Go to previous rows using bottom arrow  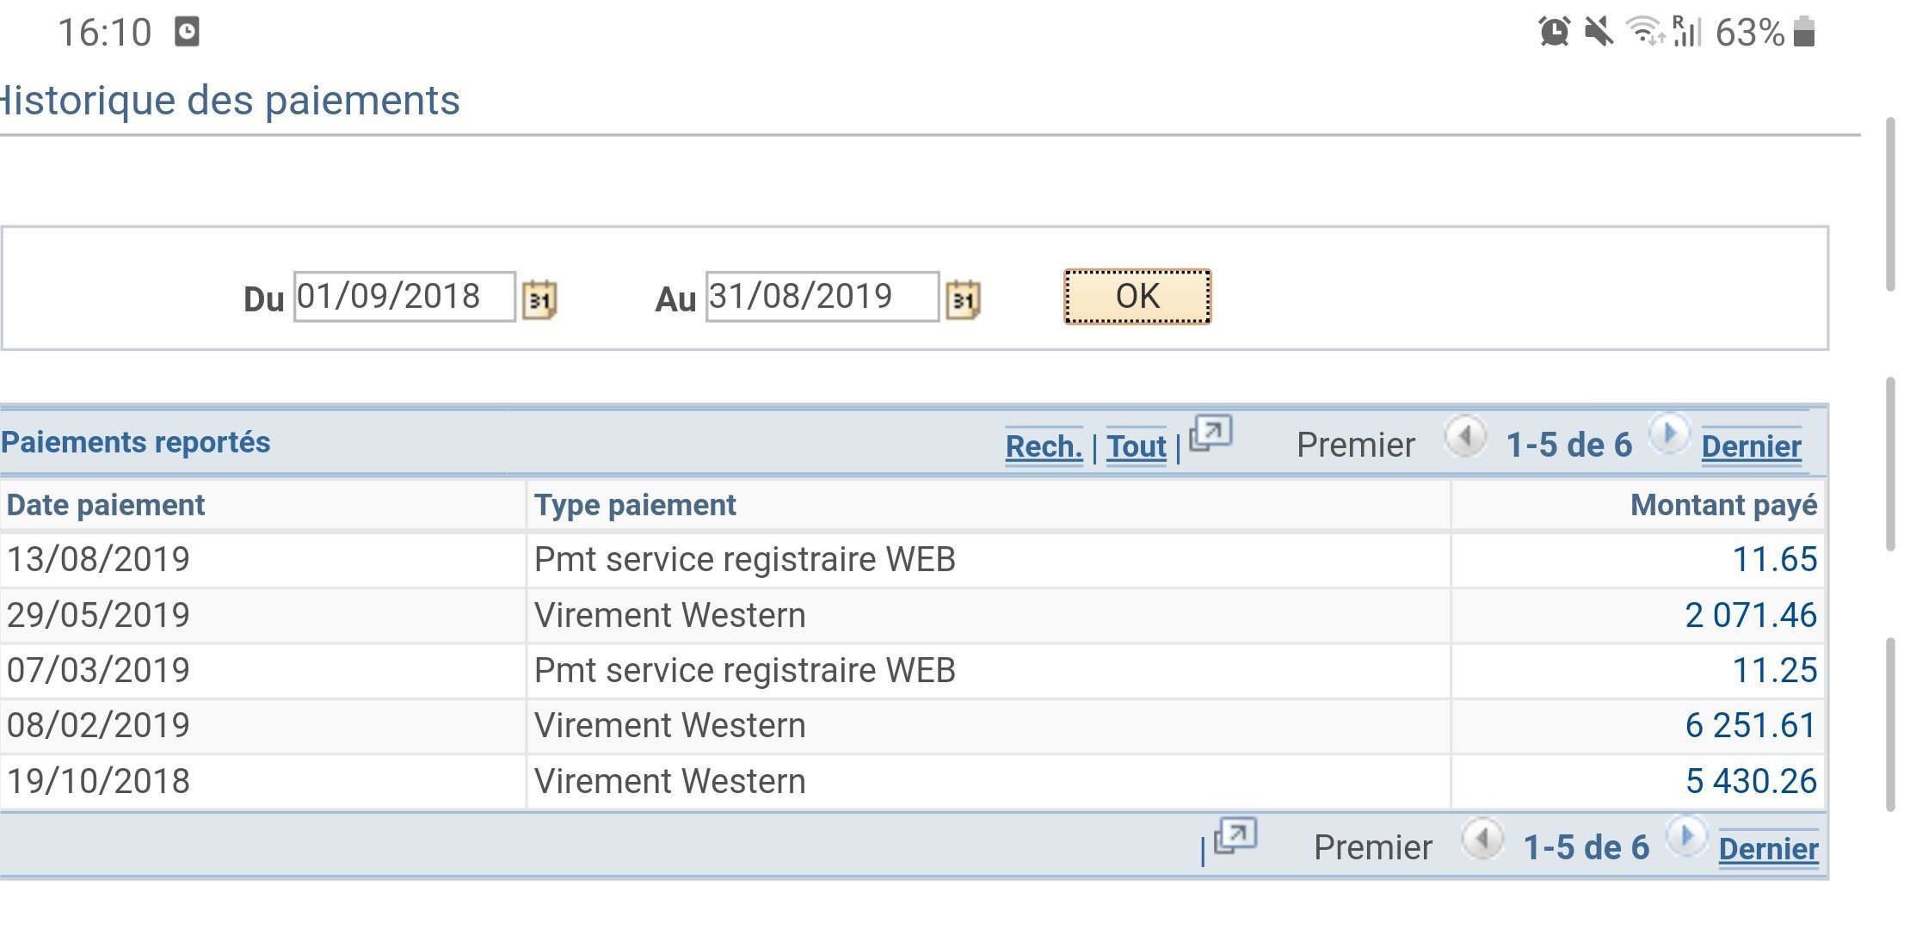tap(1482, 839)
